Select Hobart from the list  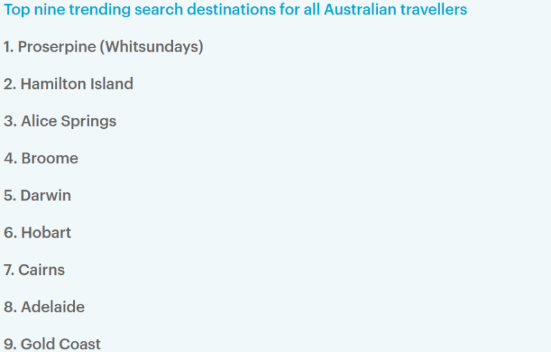click(x=46, y=233)
